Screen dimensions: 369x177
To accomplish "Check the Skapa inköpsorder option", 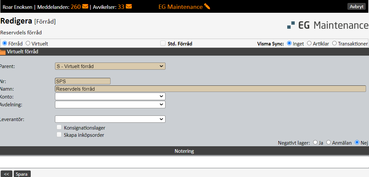I will (59, 135).
